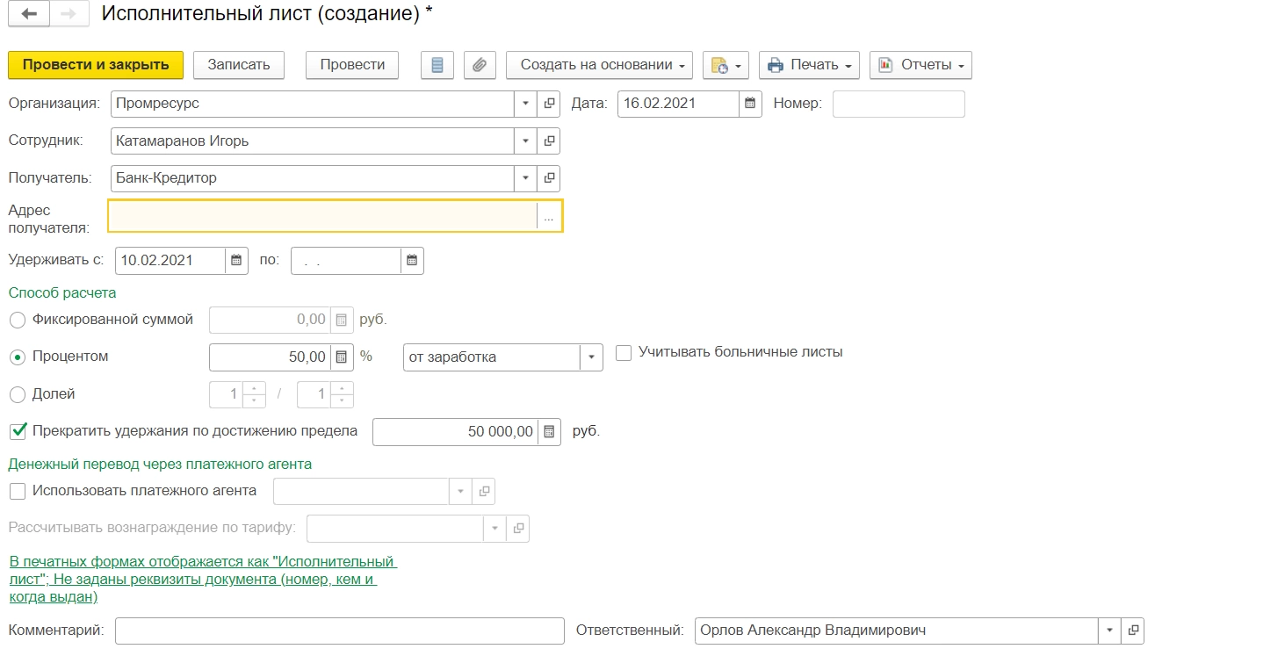Open the calendar for the Дата field
The height and width of the screenshot is (656, 1285).
750,104
